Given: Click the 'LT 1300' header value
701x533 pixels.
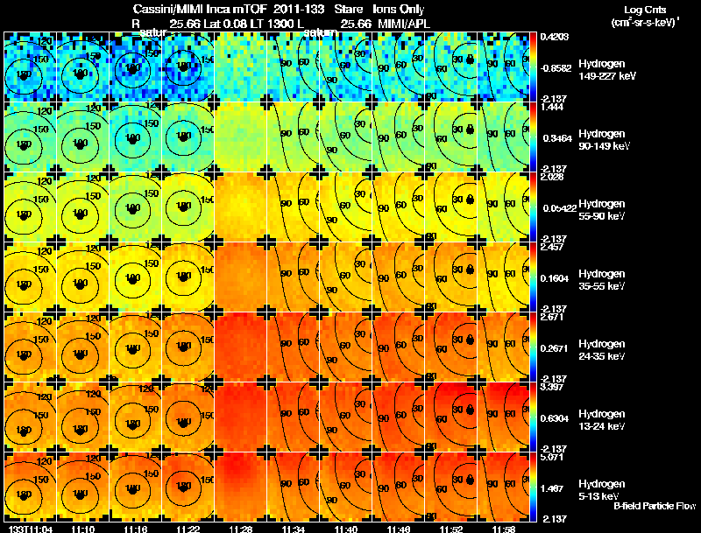Looking at the screenshot, I should point(274,24).
